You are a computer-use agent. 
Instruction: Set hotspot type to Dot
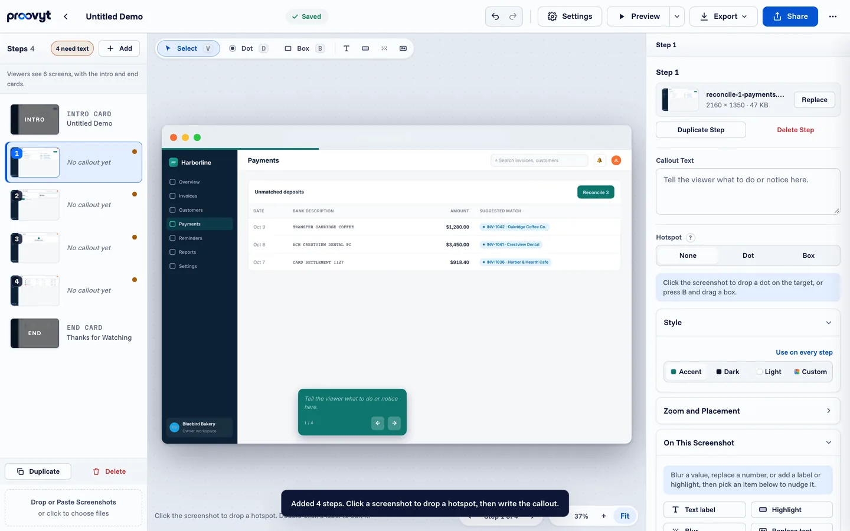point(748,255)
